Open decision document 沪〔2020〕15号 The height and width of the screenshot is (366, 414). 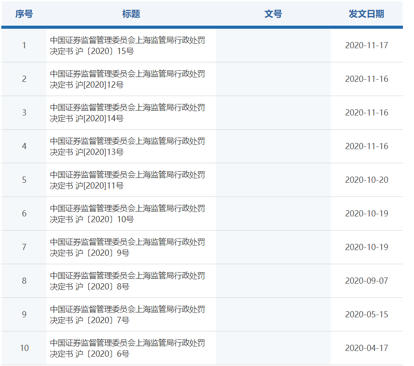[127, 46]
